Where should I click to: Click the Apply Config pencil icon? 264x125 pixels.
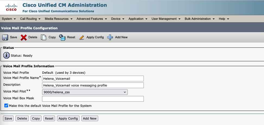pos(82,37)
